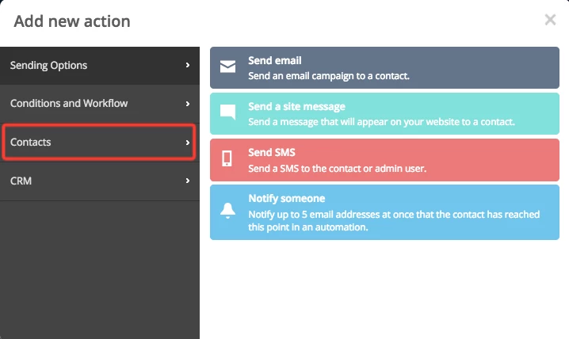569x339 pixels.
Task: Click the envelope icon on Send email
Action: 228,67
